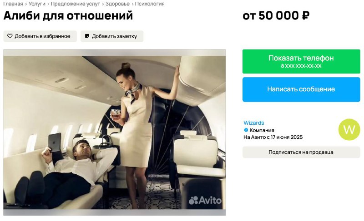Click the Avito watermark logo on photo
364x221 pixels.
205,201
